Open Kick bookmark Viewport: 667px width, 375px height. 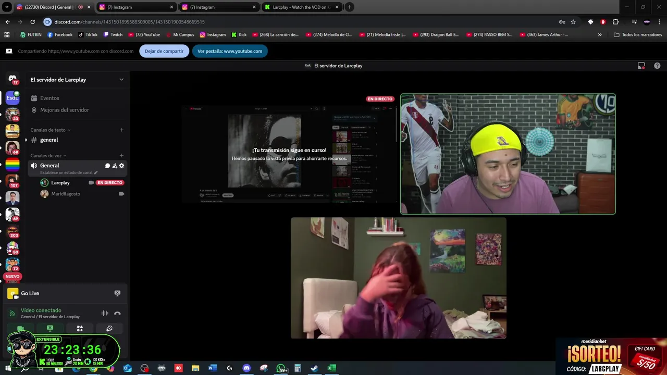tap(239, 35)
